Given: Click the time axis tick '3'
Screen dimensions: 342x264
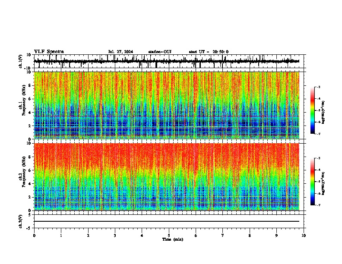Looking at the screenshot, I should [115, 236].
